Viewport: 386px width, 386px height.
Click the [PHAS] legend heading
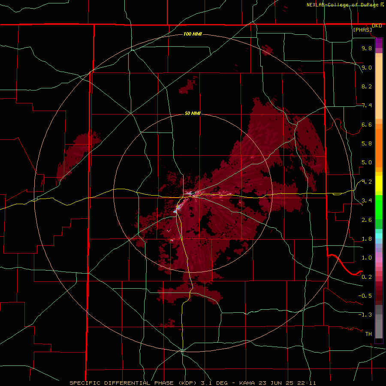coord(362,30)
